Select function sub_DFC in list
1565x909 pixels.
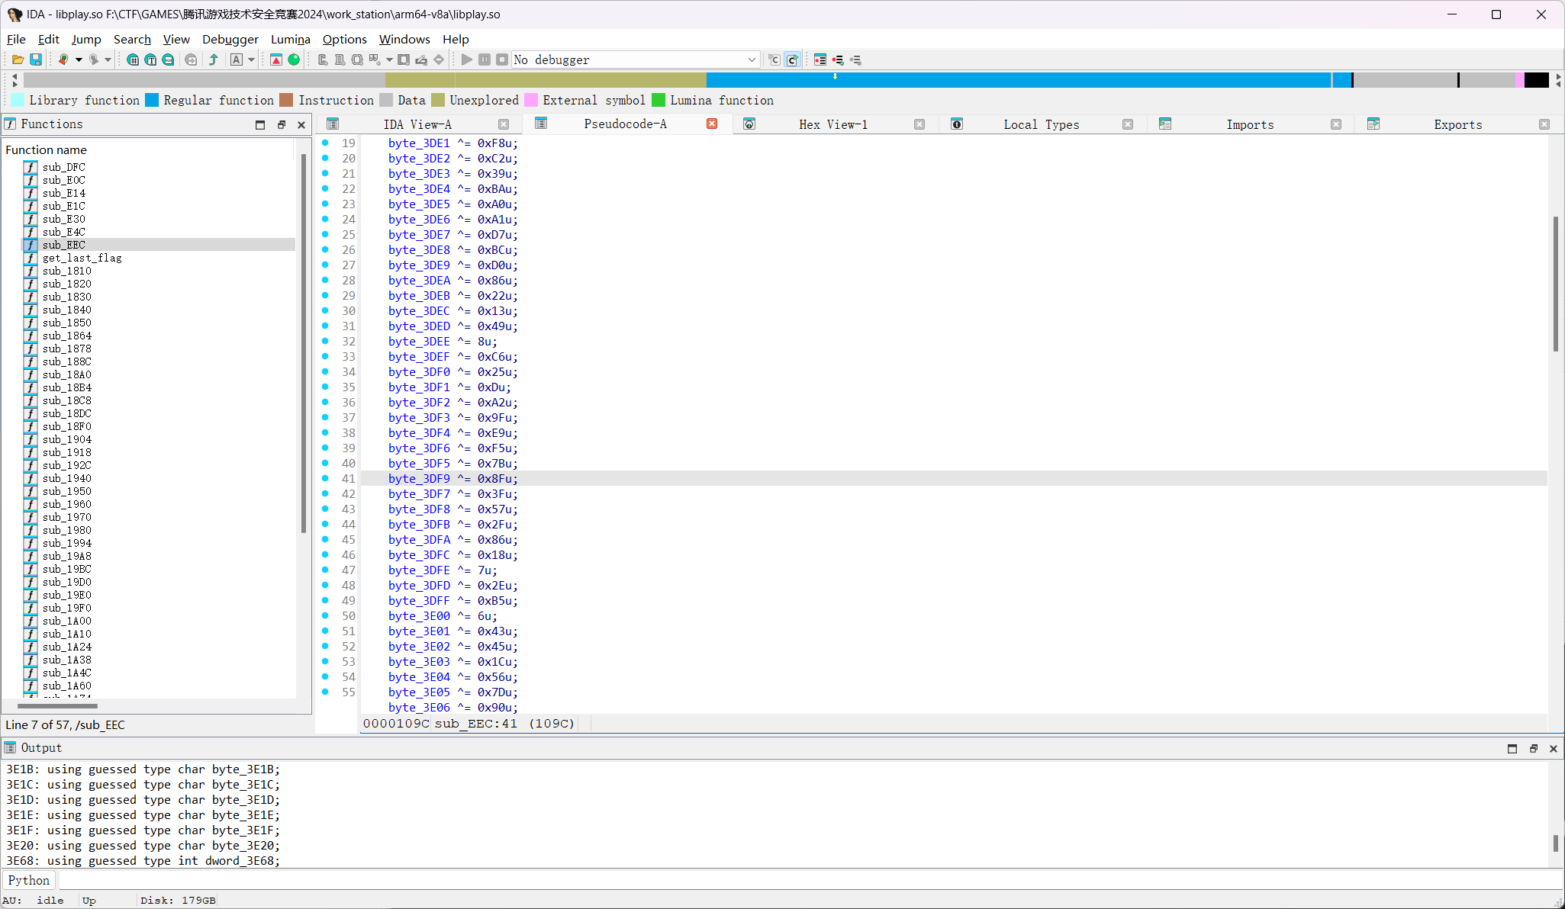point(64,167)
